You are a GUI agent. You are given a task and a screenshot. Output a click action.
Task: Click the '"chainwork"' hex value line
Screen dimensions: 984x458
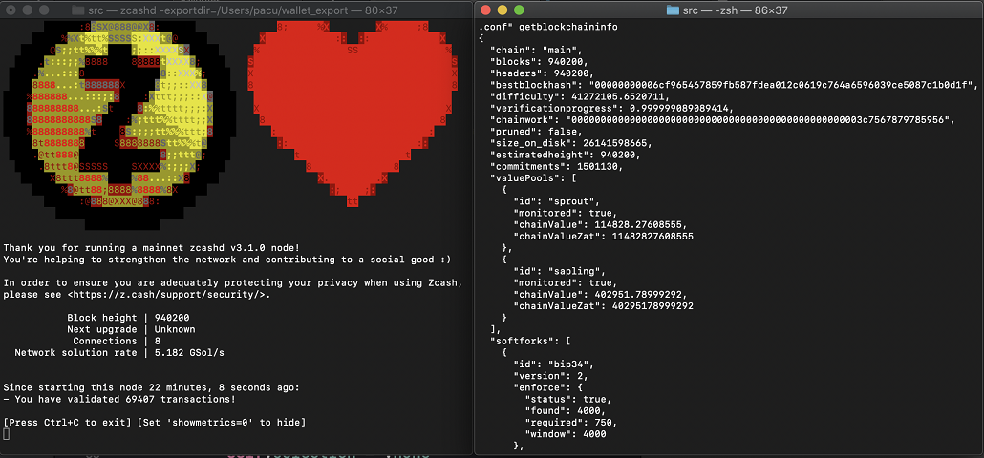point(721,120)
